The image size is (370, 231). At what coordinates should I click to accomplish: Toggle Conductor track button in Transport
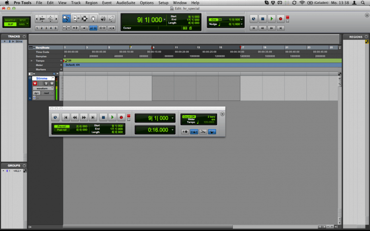point(212,132)
